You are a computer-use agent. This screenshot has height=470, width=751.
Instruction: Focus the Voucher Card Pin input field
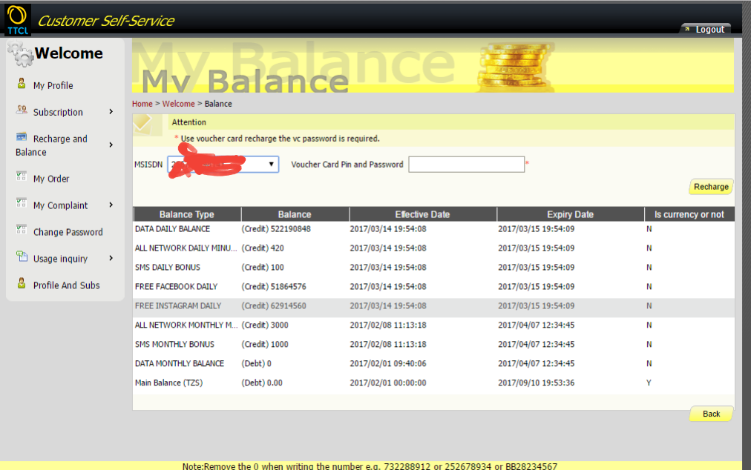click(466, 165)
